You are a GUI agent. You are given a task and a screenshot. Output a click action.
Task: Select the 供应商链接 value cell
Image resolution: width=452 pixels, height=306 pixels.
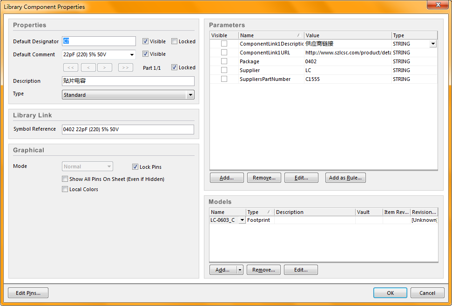(x=348, y=44)
